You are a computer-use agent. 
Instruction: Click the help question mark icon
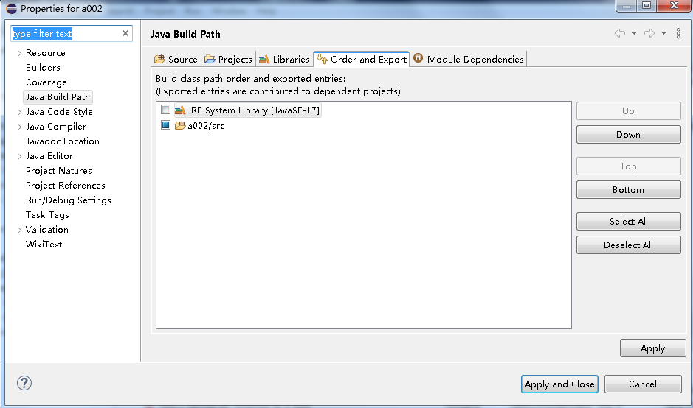(x=24, y=383)
